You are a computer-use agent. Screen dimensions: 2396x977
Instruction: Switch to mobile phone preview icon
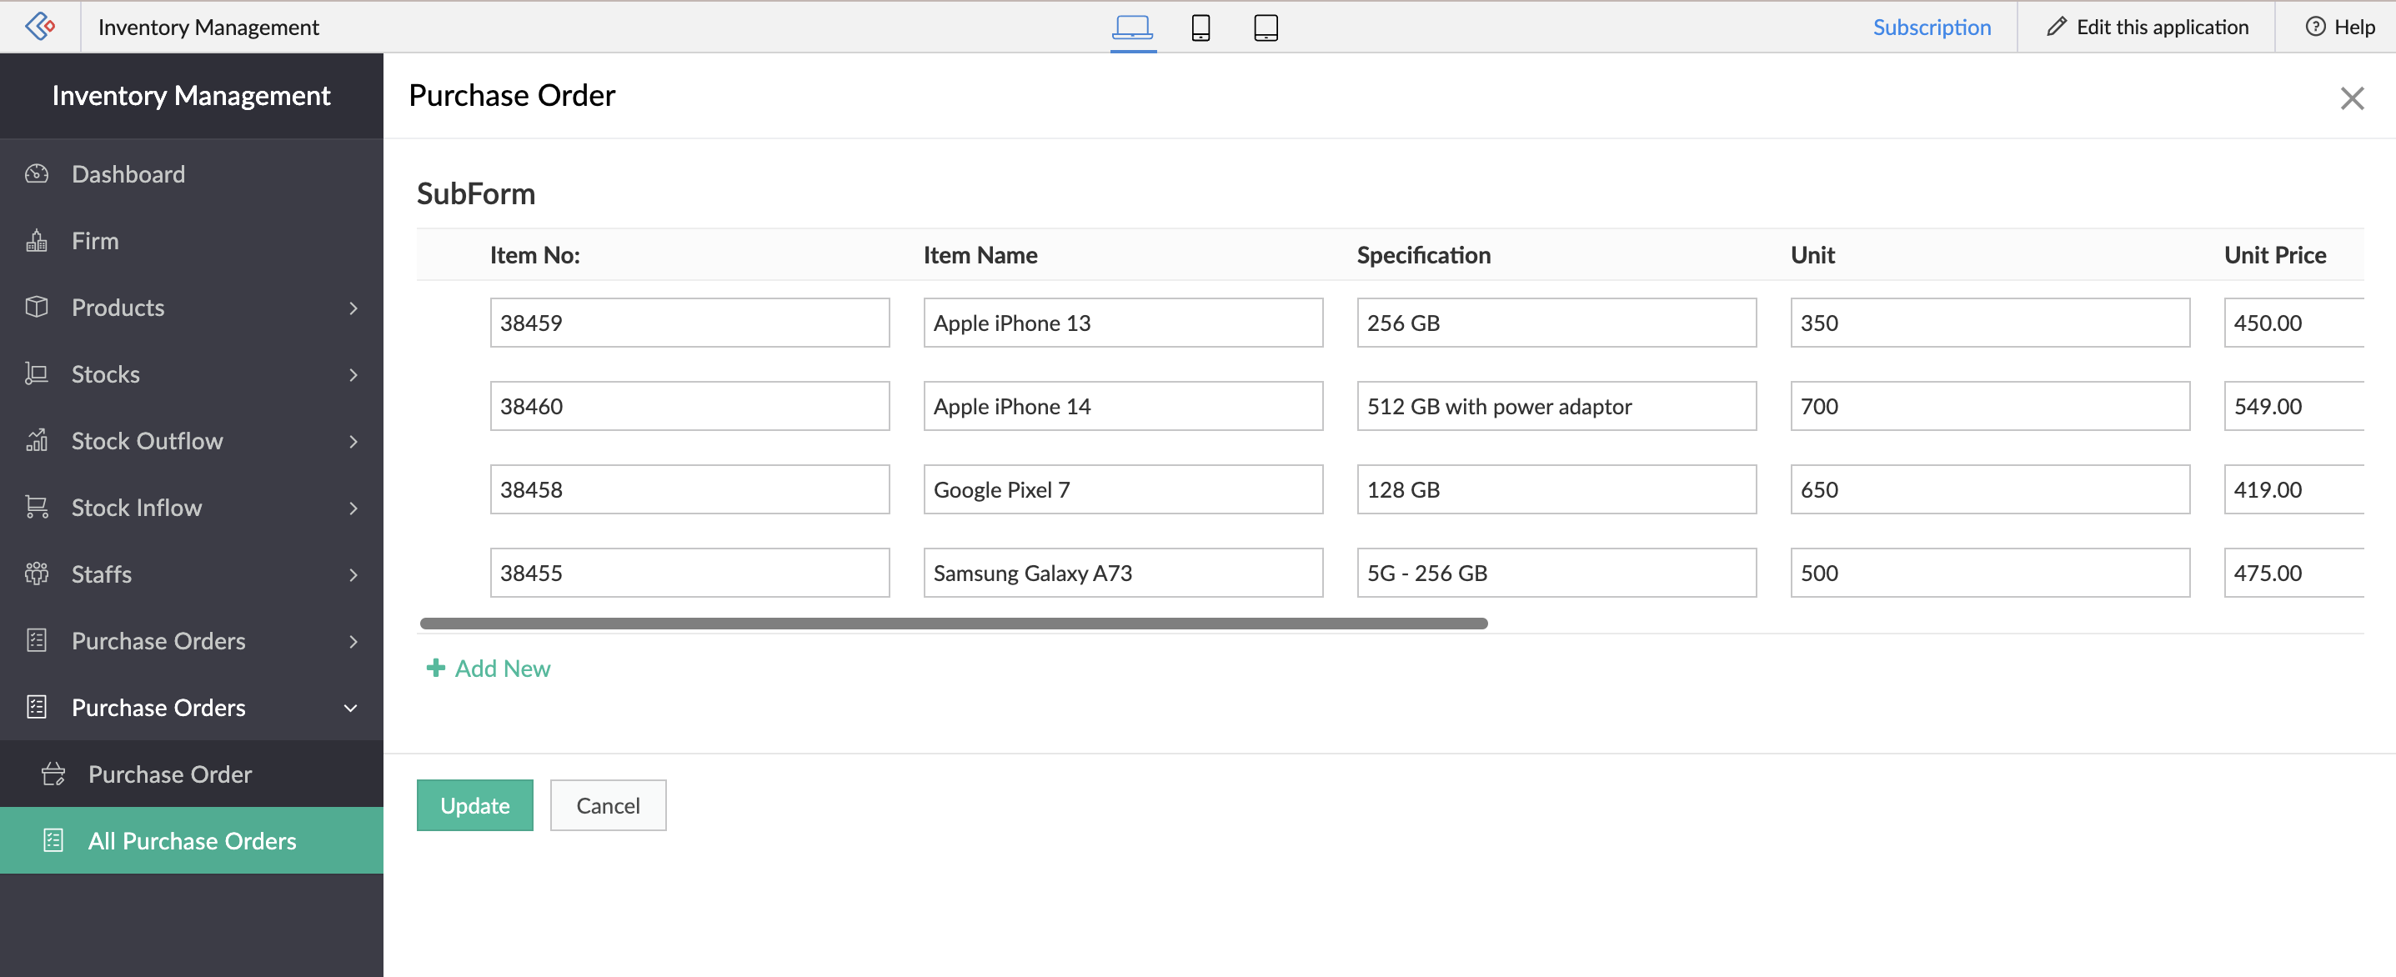1200,27
